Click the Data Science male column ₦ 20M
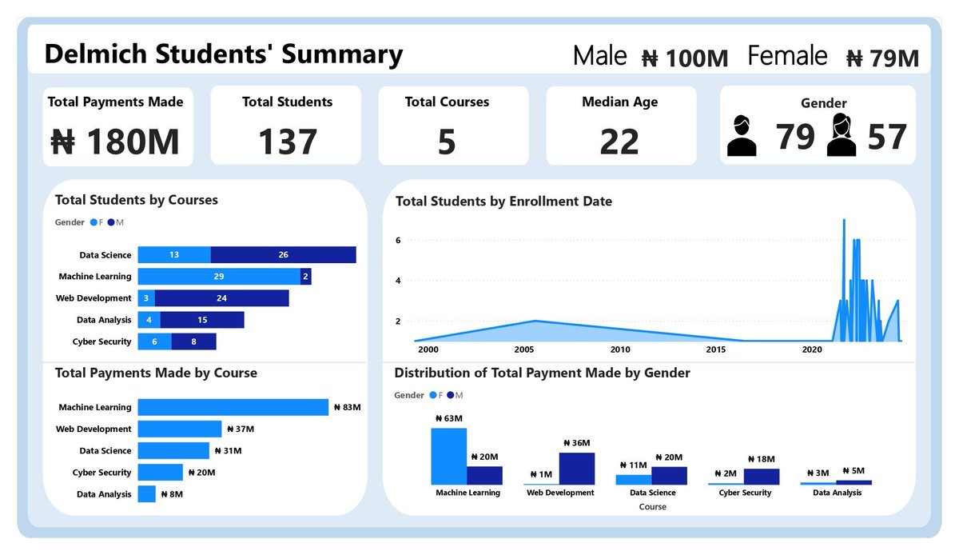The image size is (959, 555). (669, 476)
